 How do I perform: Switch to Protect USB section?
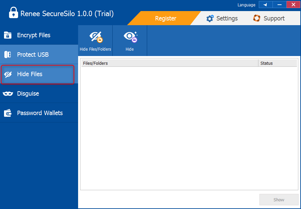pos(39,55)
